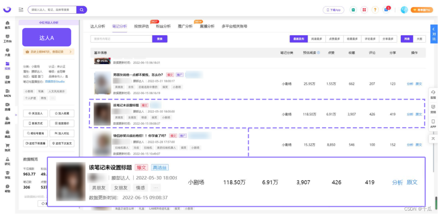Screen dimensions: 438x215
Task: Click the 投放报价 button
Action: 62,123
